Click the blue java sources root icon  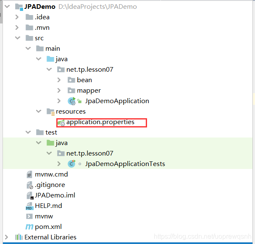(x=50, y=59)
